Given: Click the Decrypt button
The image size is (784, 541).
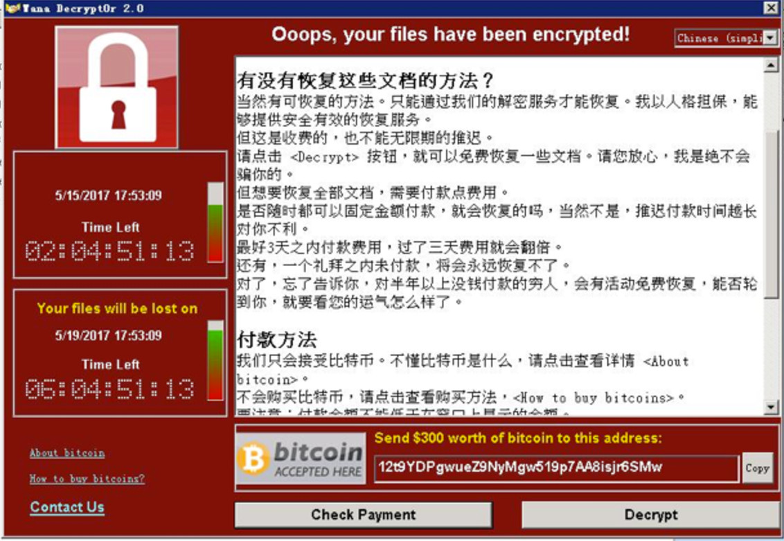Looking at the screenshot, I should (x=650, y=515).
